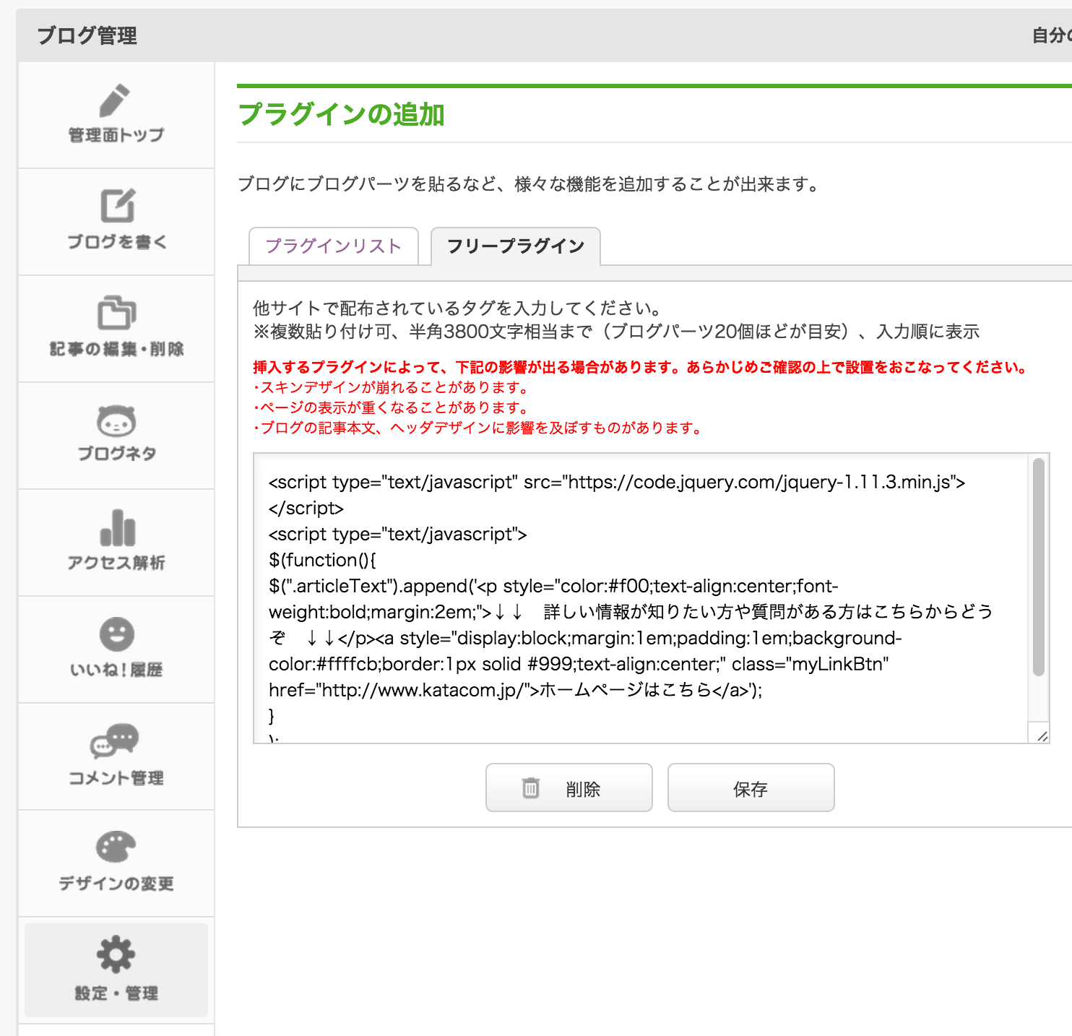Click the ブログ管理 header title
The height and width of the screenshot is (1036, 1072).
87,35
